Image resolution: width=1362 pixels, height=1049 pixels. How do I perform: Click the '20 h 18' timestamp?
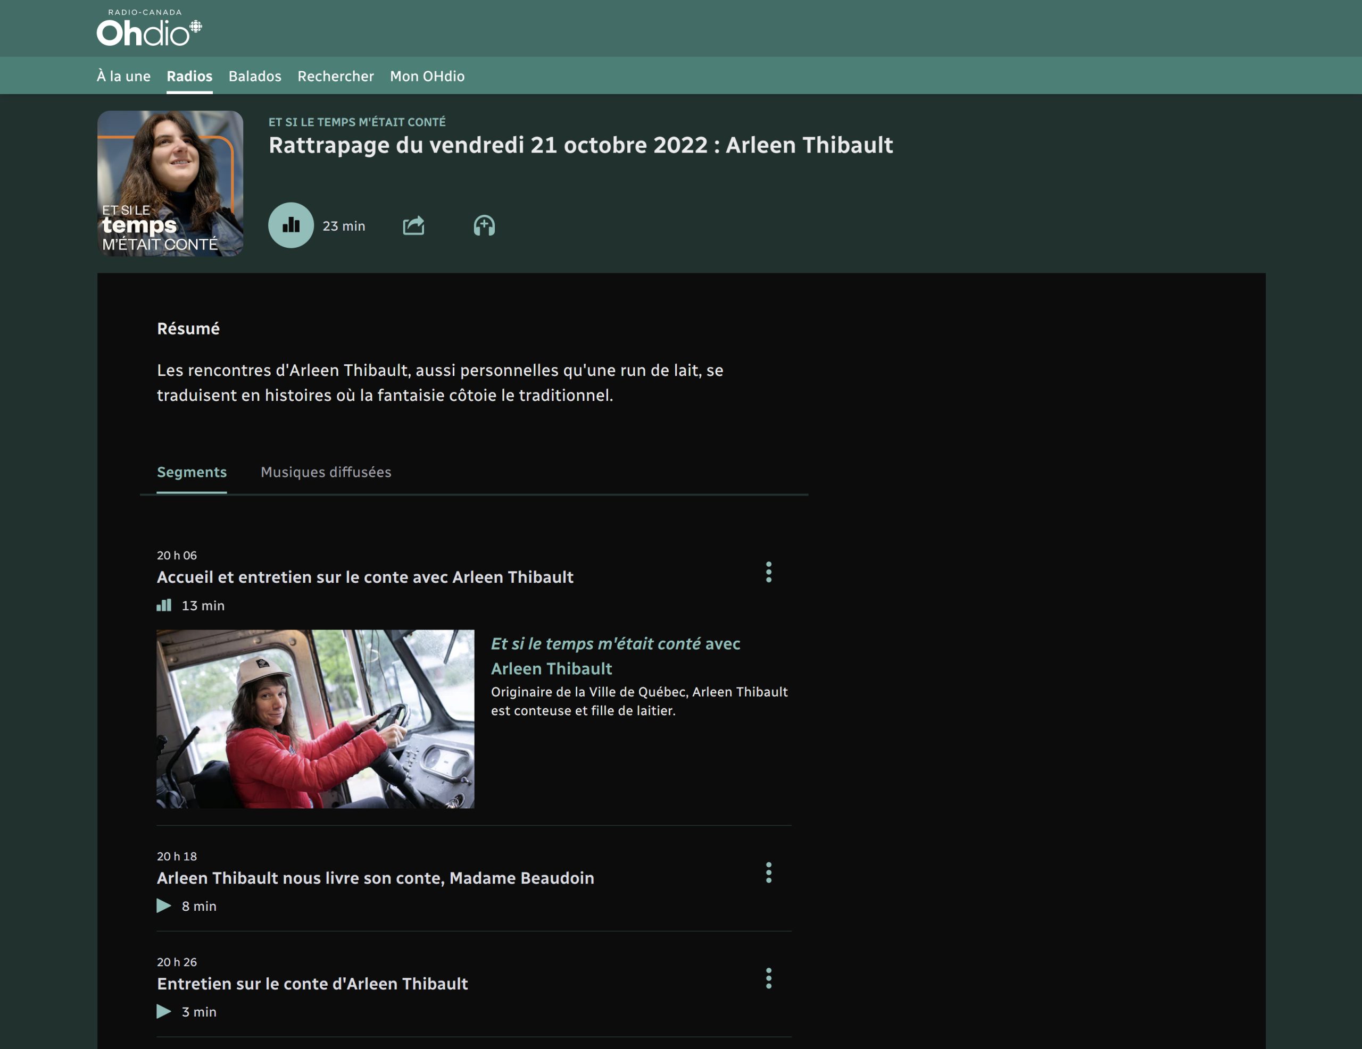pos(177,856)
